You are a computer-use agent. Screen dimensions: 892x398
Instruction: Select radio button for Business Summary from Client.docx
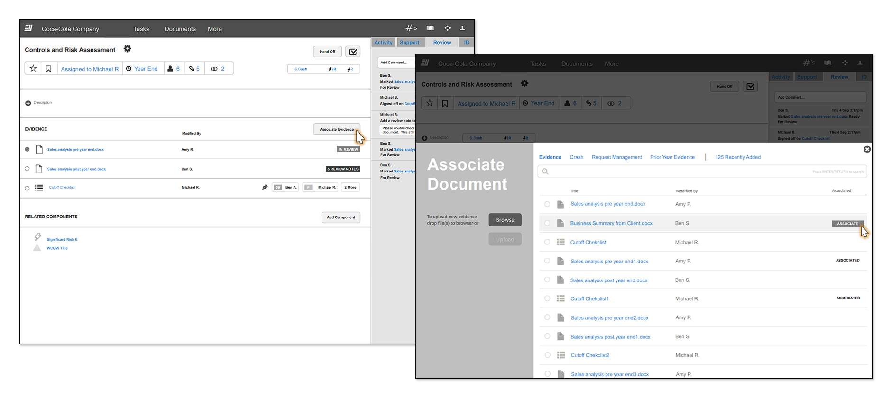point(547,223)
